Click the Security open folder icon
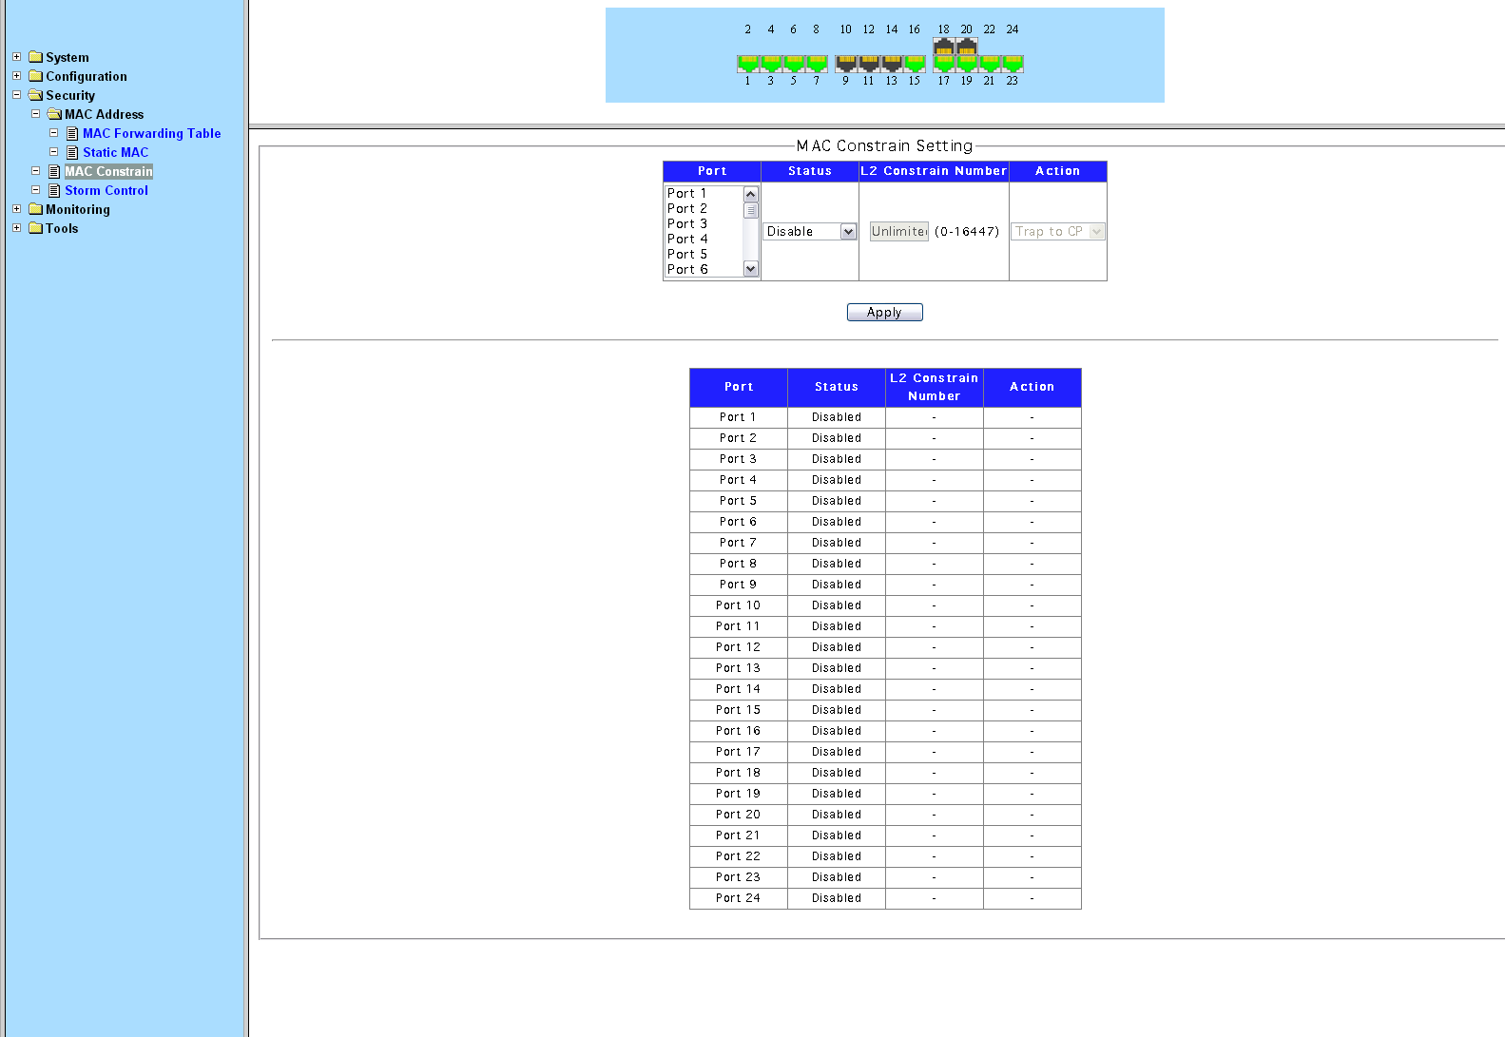 coord(35,95)
